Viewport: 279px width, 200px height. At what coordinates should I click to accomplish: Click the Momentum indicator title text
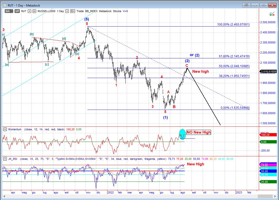coord(15,129)
